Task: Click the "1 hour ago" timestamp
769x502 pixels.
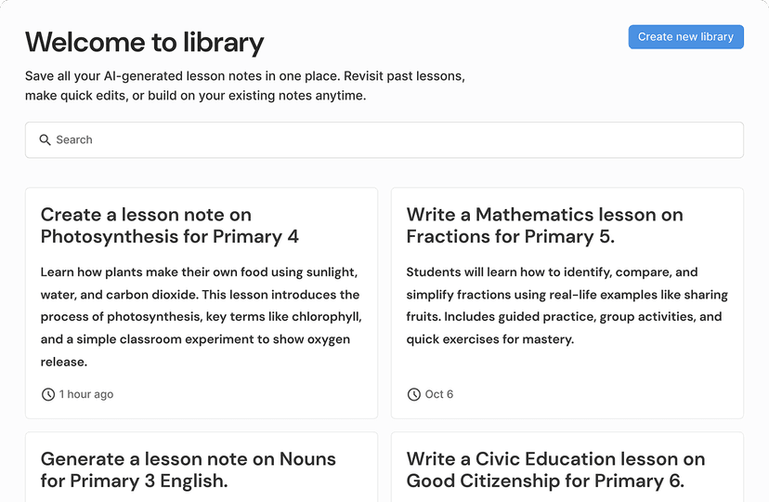Action: [86, 394]
